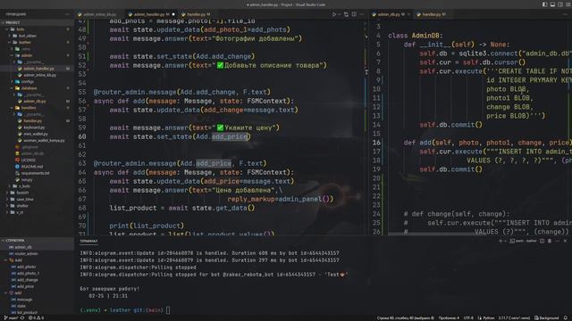The image size is (572, 321).
Task: Click line number 60 in left editor gutter
Action: pyautogui.click(x=82, y=136)
